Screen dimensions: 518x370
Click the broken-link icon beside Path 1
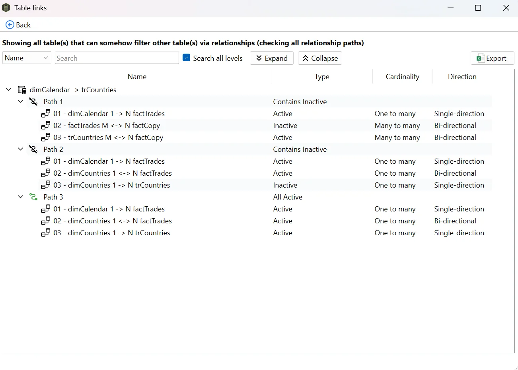tap(33, 102)
